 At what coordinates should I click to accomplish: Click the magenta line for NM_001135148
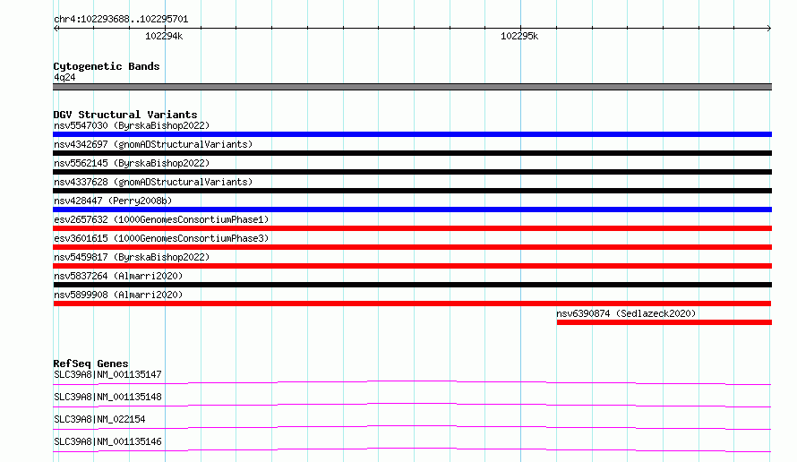(x=412, y=405)
